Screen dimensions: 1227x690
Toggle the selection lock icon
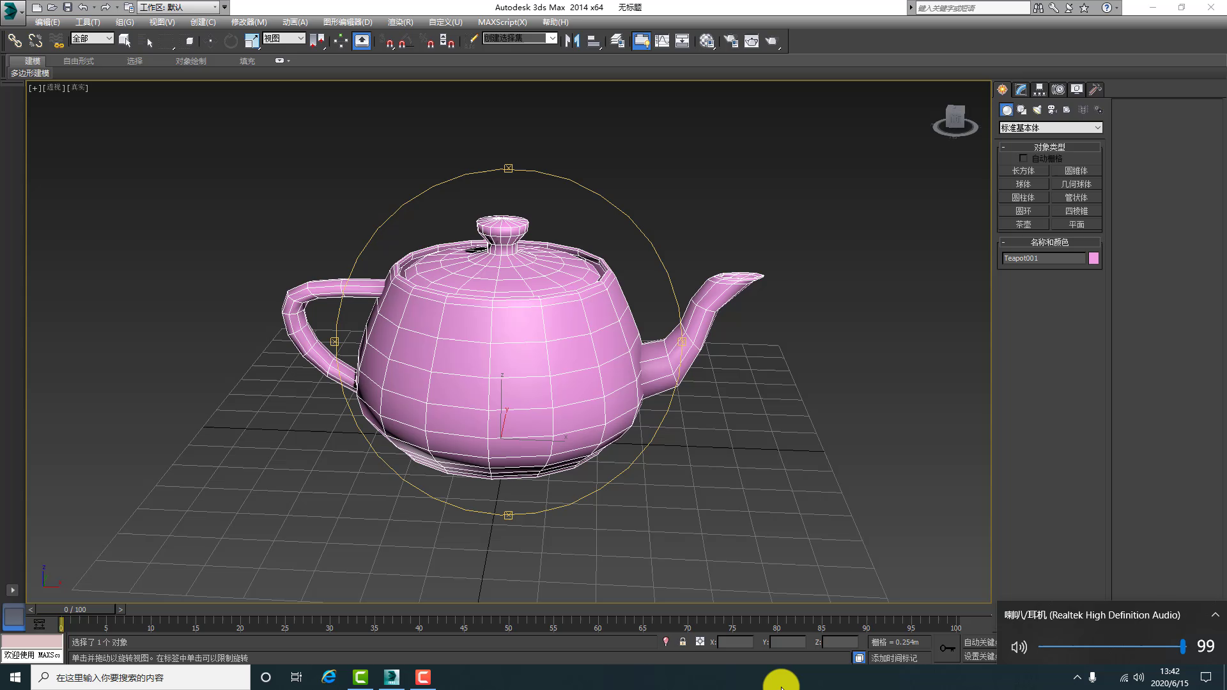pos(683,641)
